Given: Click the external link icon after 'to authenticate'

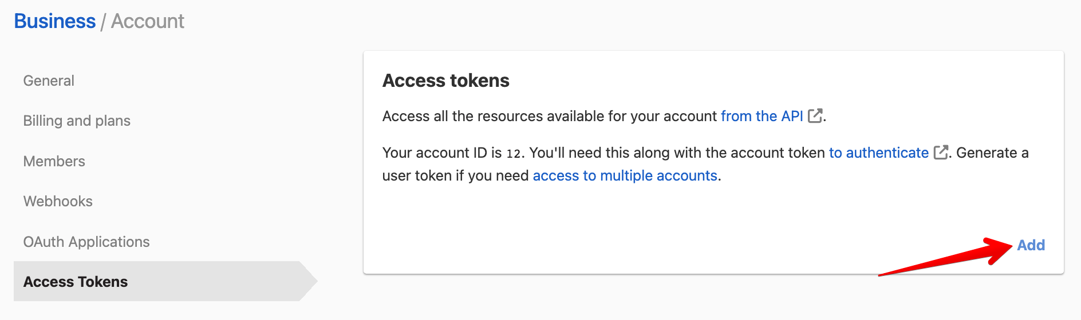Looking at the screenshot, I should (940, 153).
